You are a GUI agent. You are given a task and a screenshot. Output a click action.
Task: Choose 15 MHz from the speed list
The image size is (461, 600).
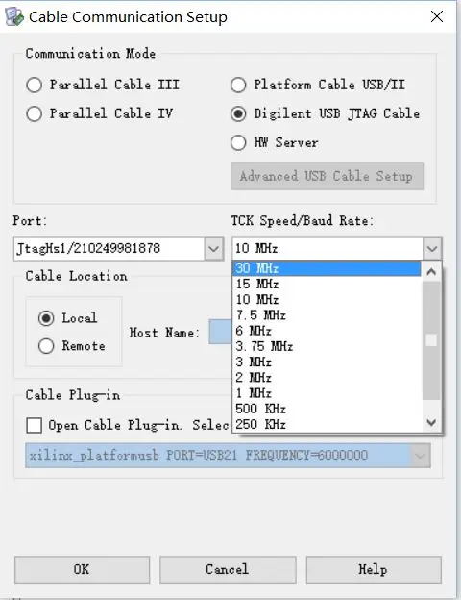coord(327,284)
